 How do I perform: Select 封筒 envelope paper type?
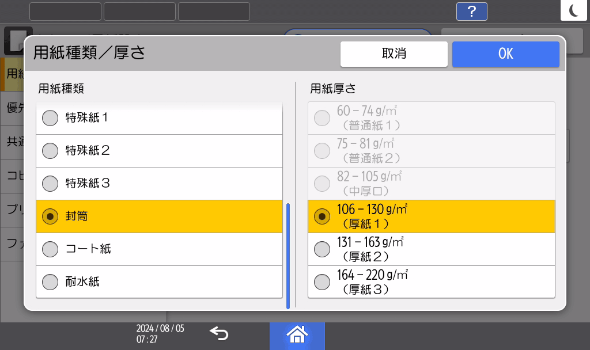[159, 216]
